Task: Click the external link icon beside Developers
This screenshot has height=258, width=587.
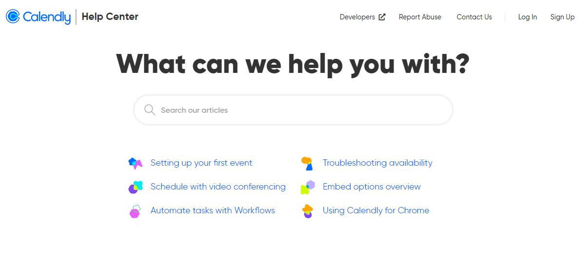Action: point(382,17)
